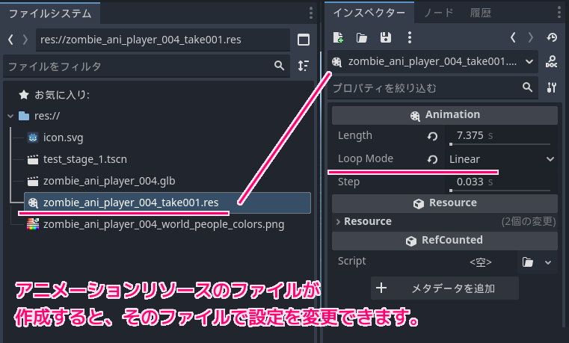Screen dimensions: 569x343
Task: Open the DOC documentation button
Action: coord(552,62)
